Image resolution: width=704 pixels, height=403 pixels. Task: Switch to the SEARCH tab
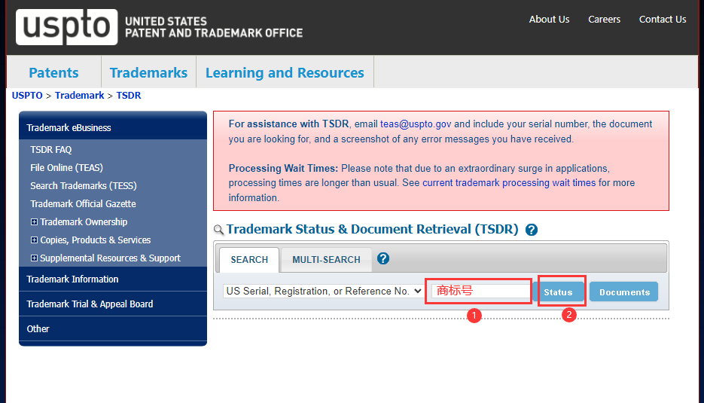249,260
